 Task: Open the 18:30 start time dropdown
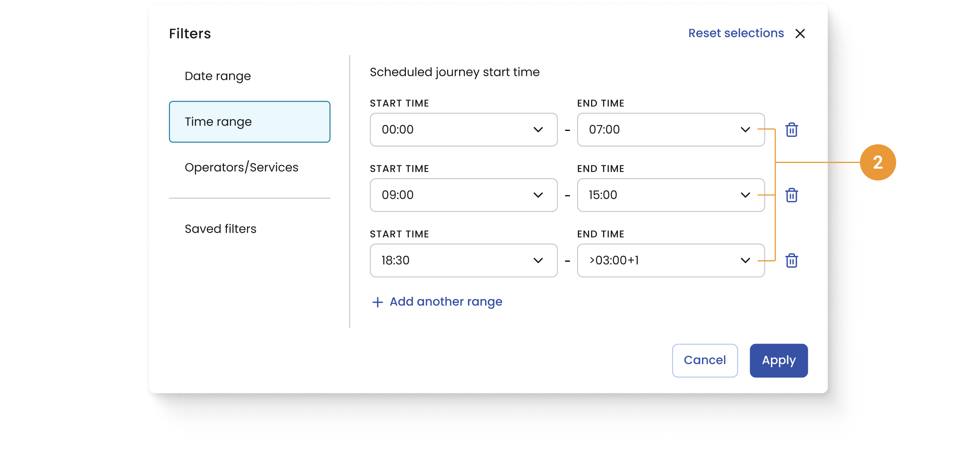[x=463, y=261]
